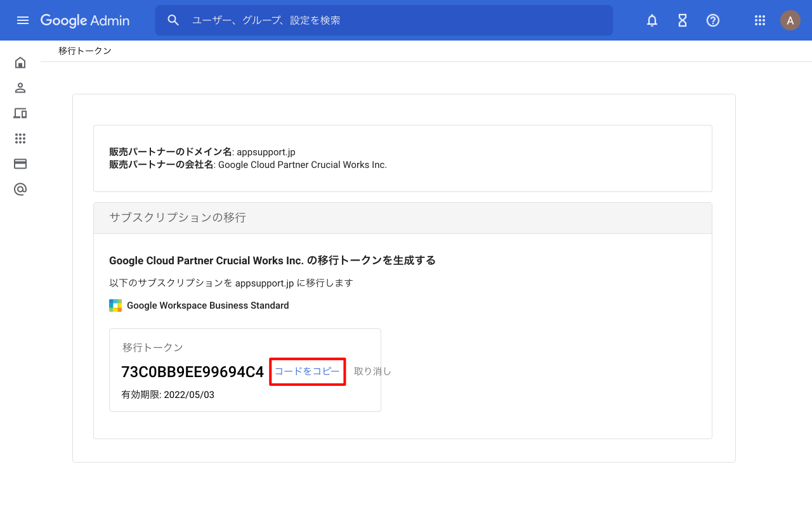Image resolution: width=812 pixels, height=507 pixels.
Task: Click the 販売パートナーのドメイン名 line
Action: pyautogui.click(x=202, y=152)
